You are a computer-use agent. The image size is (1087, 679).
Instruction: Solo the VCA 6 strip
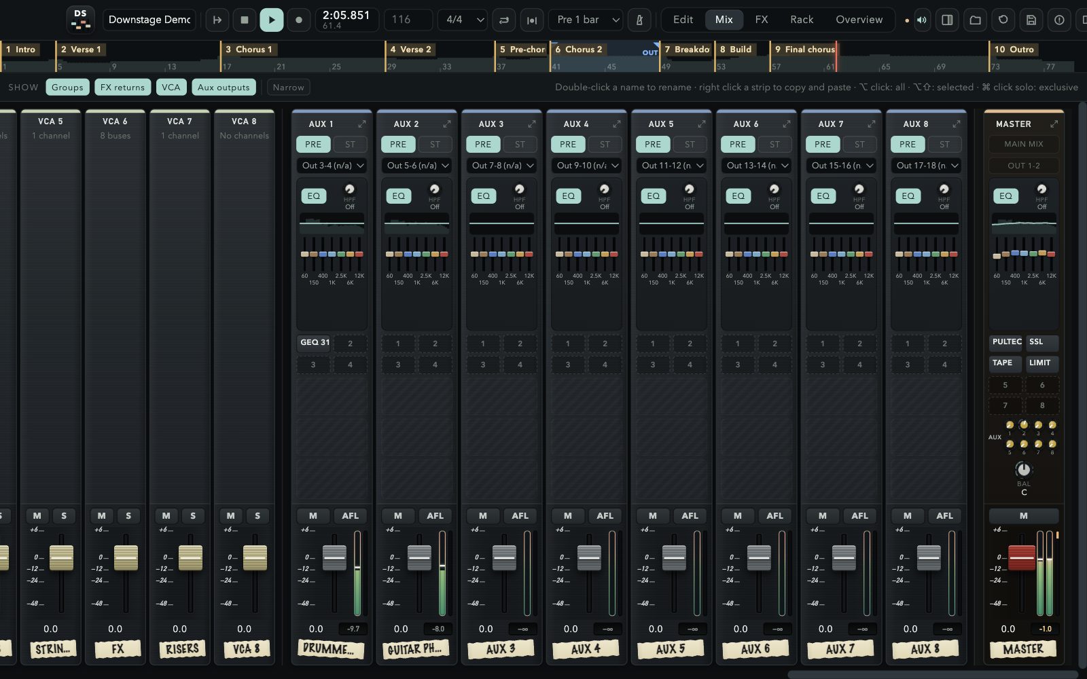click(x=128, y=515)
